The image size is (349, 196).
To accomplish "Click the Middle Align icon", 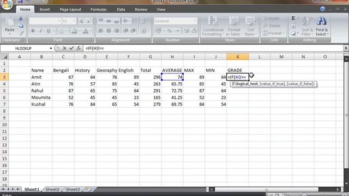I will tap(109, 21).
